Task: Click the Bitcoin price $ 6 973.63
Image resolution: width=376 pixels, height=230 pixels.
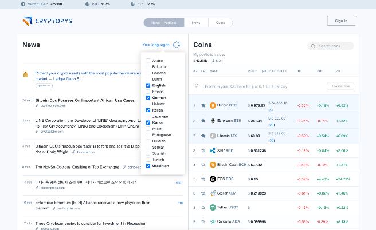Action: pyautogui.click(x=256, y=105)
